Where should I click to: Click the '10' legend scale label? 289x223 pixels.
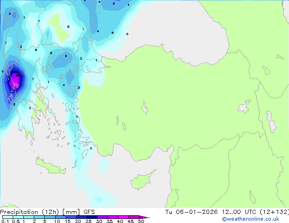57,221
